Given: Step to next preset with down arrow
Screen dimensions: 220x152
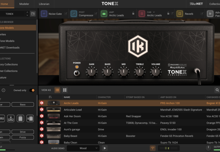Looking at the screenshot, I should [x=27, y=15].
